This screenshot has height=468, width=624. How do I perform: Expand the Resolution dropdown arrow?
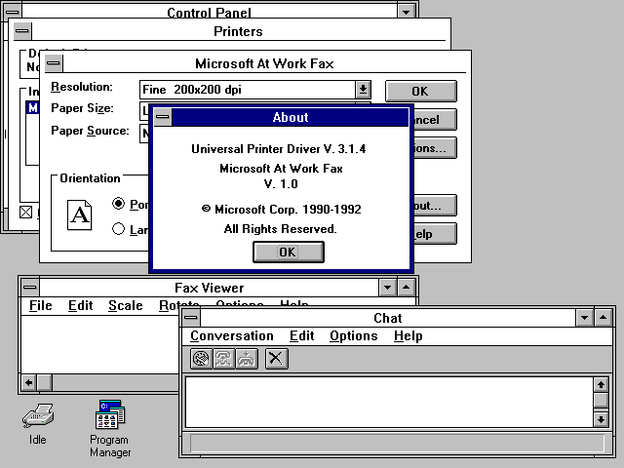[x=363, y=90]
